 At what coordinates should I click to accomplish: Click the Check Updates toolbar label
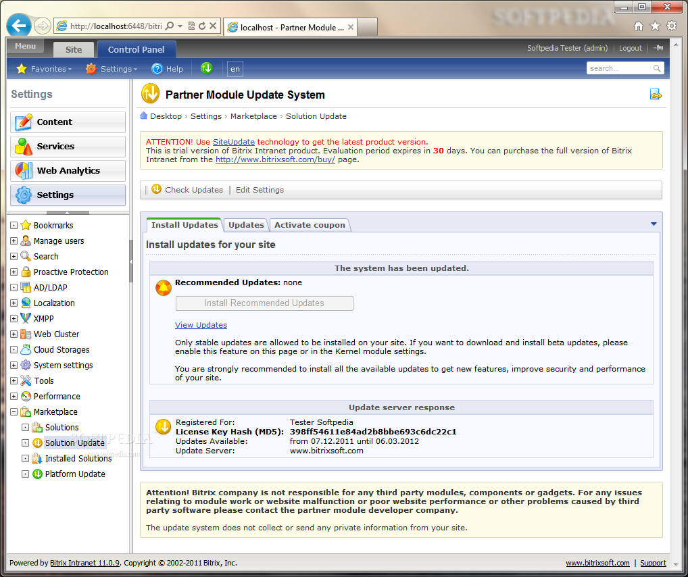(x=194, y=190)
